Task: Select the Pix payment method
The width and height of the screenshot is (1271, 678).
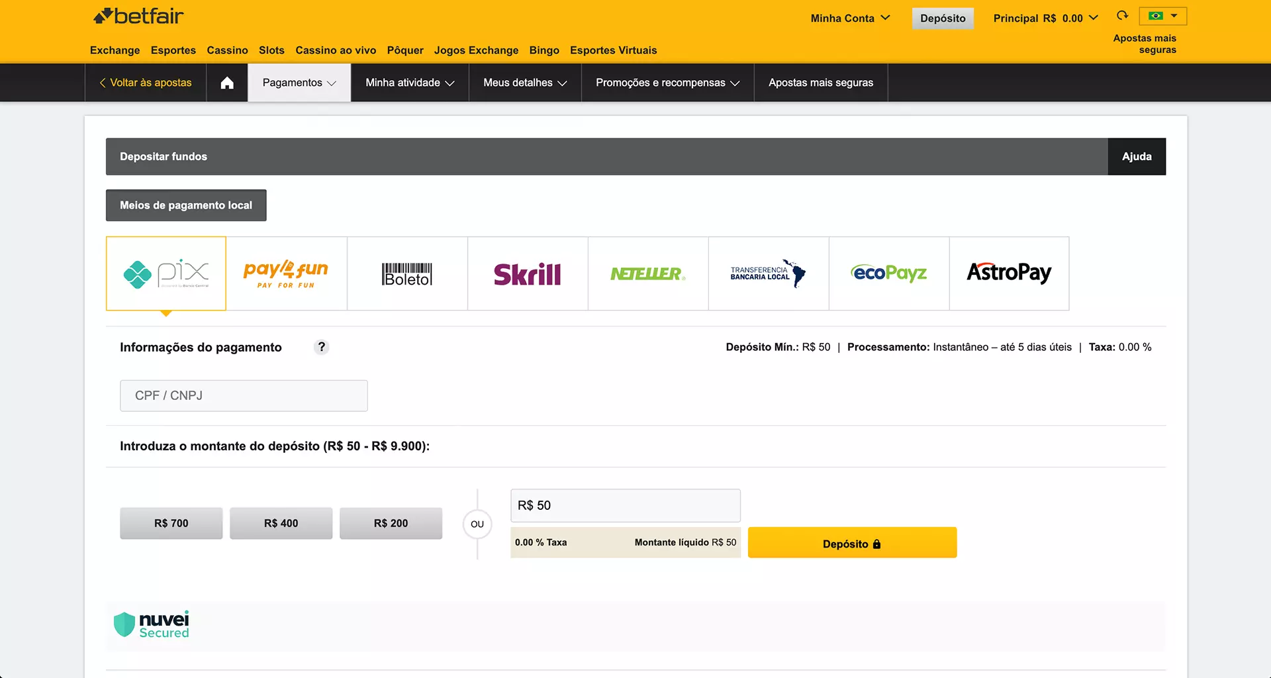Action: [166, 273]
